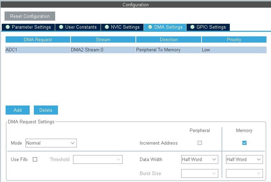
Task: Select the DMA Settings tab
Action: pos(165,27)
